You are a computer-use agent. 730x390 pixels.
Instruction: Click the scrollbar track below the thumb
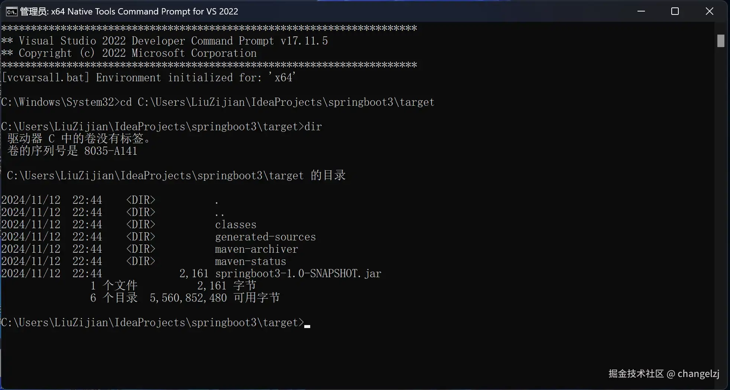pos(721,215)
